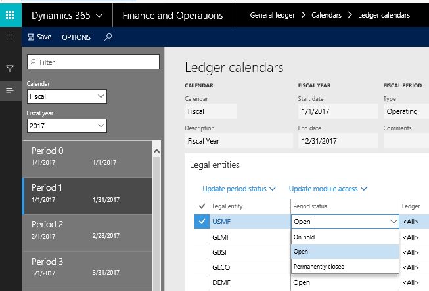Go to General ledger breadcrumb
The width and height of the screenshot is (429, 291).
pos(272,15)
